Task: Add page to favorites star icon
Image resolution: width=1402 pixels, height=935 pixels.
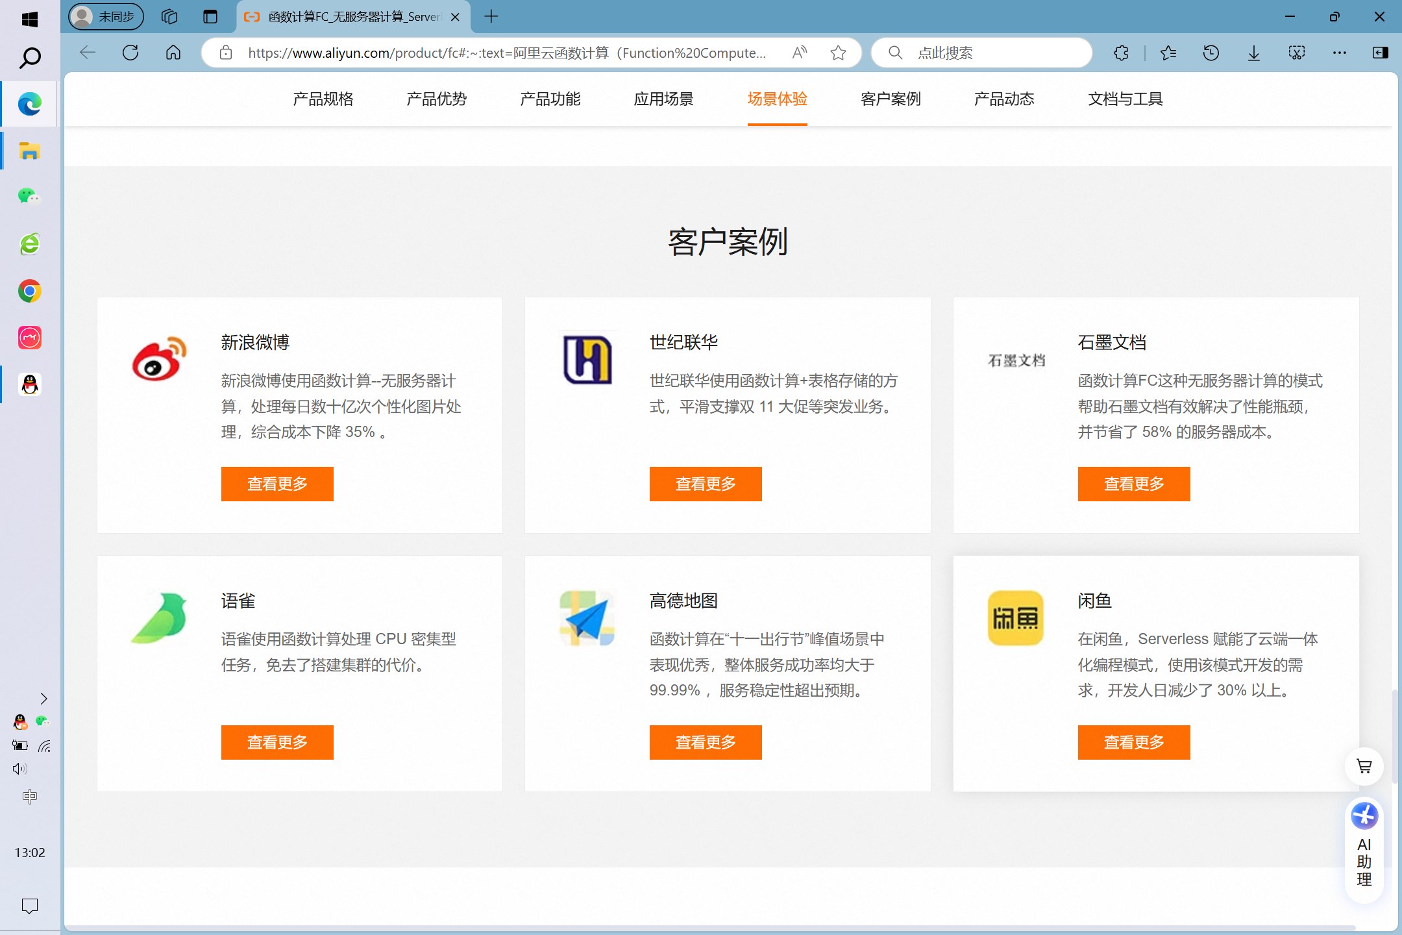Action: 838,53
